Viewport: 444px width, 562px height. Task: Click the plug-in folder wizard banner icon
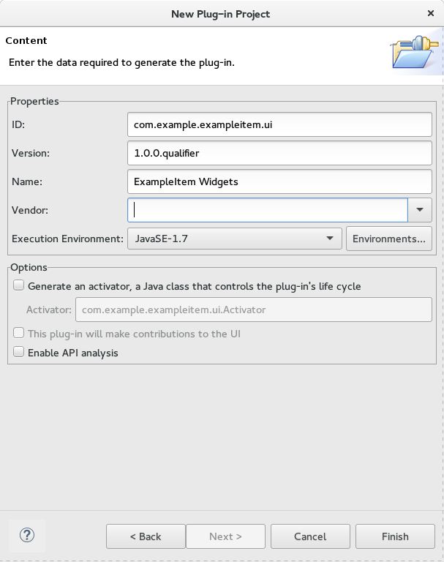tap(415, 52)
